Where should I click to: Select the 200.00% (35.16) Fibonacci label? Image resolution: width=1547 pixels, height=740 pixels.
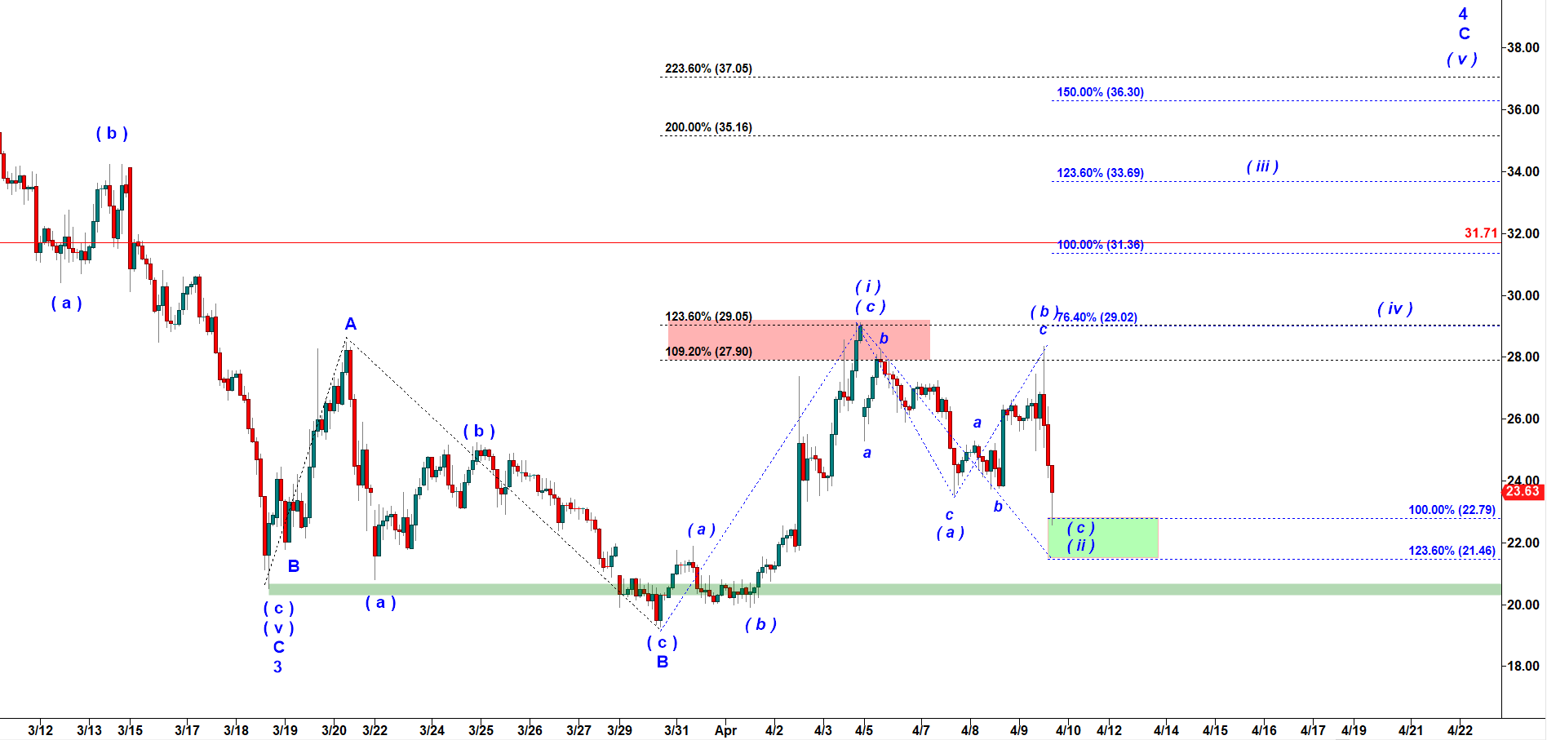708,127
